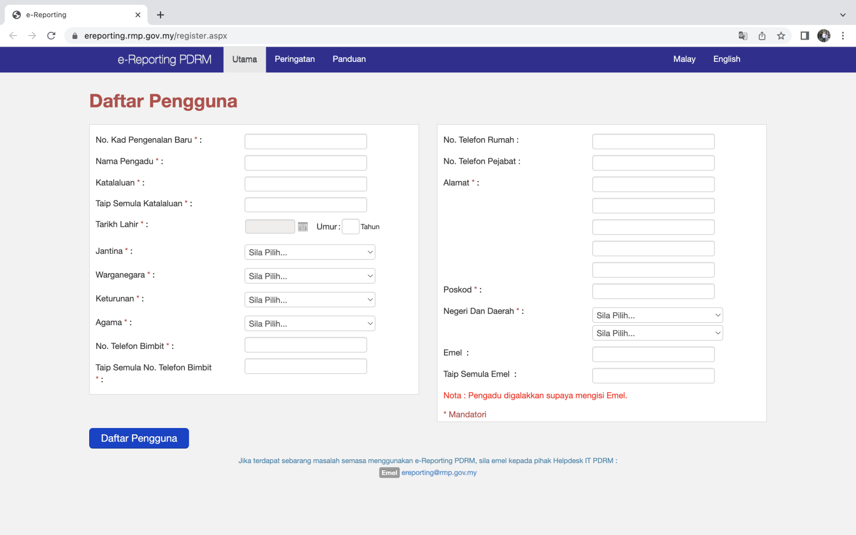Switch the site language to English
This screenshot has height=535, width=856.
726,59
